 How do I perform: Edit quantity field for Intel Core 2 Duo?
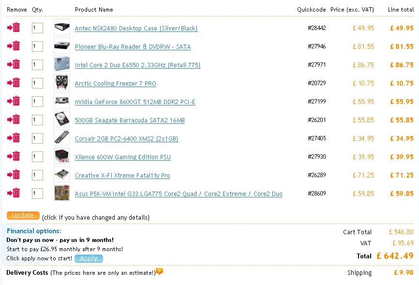pos(37,65)
